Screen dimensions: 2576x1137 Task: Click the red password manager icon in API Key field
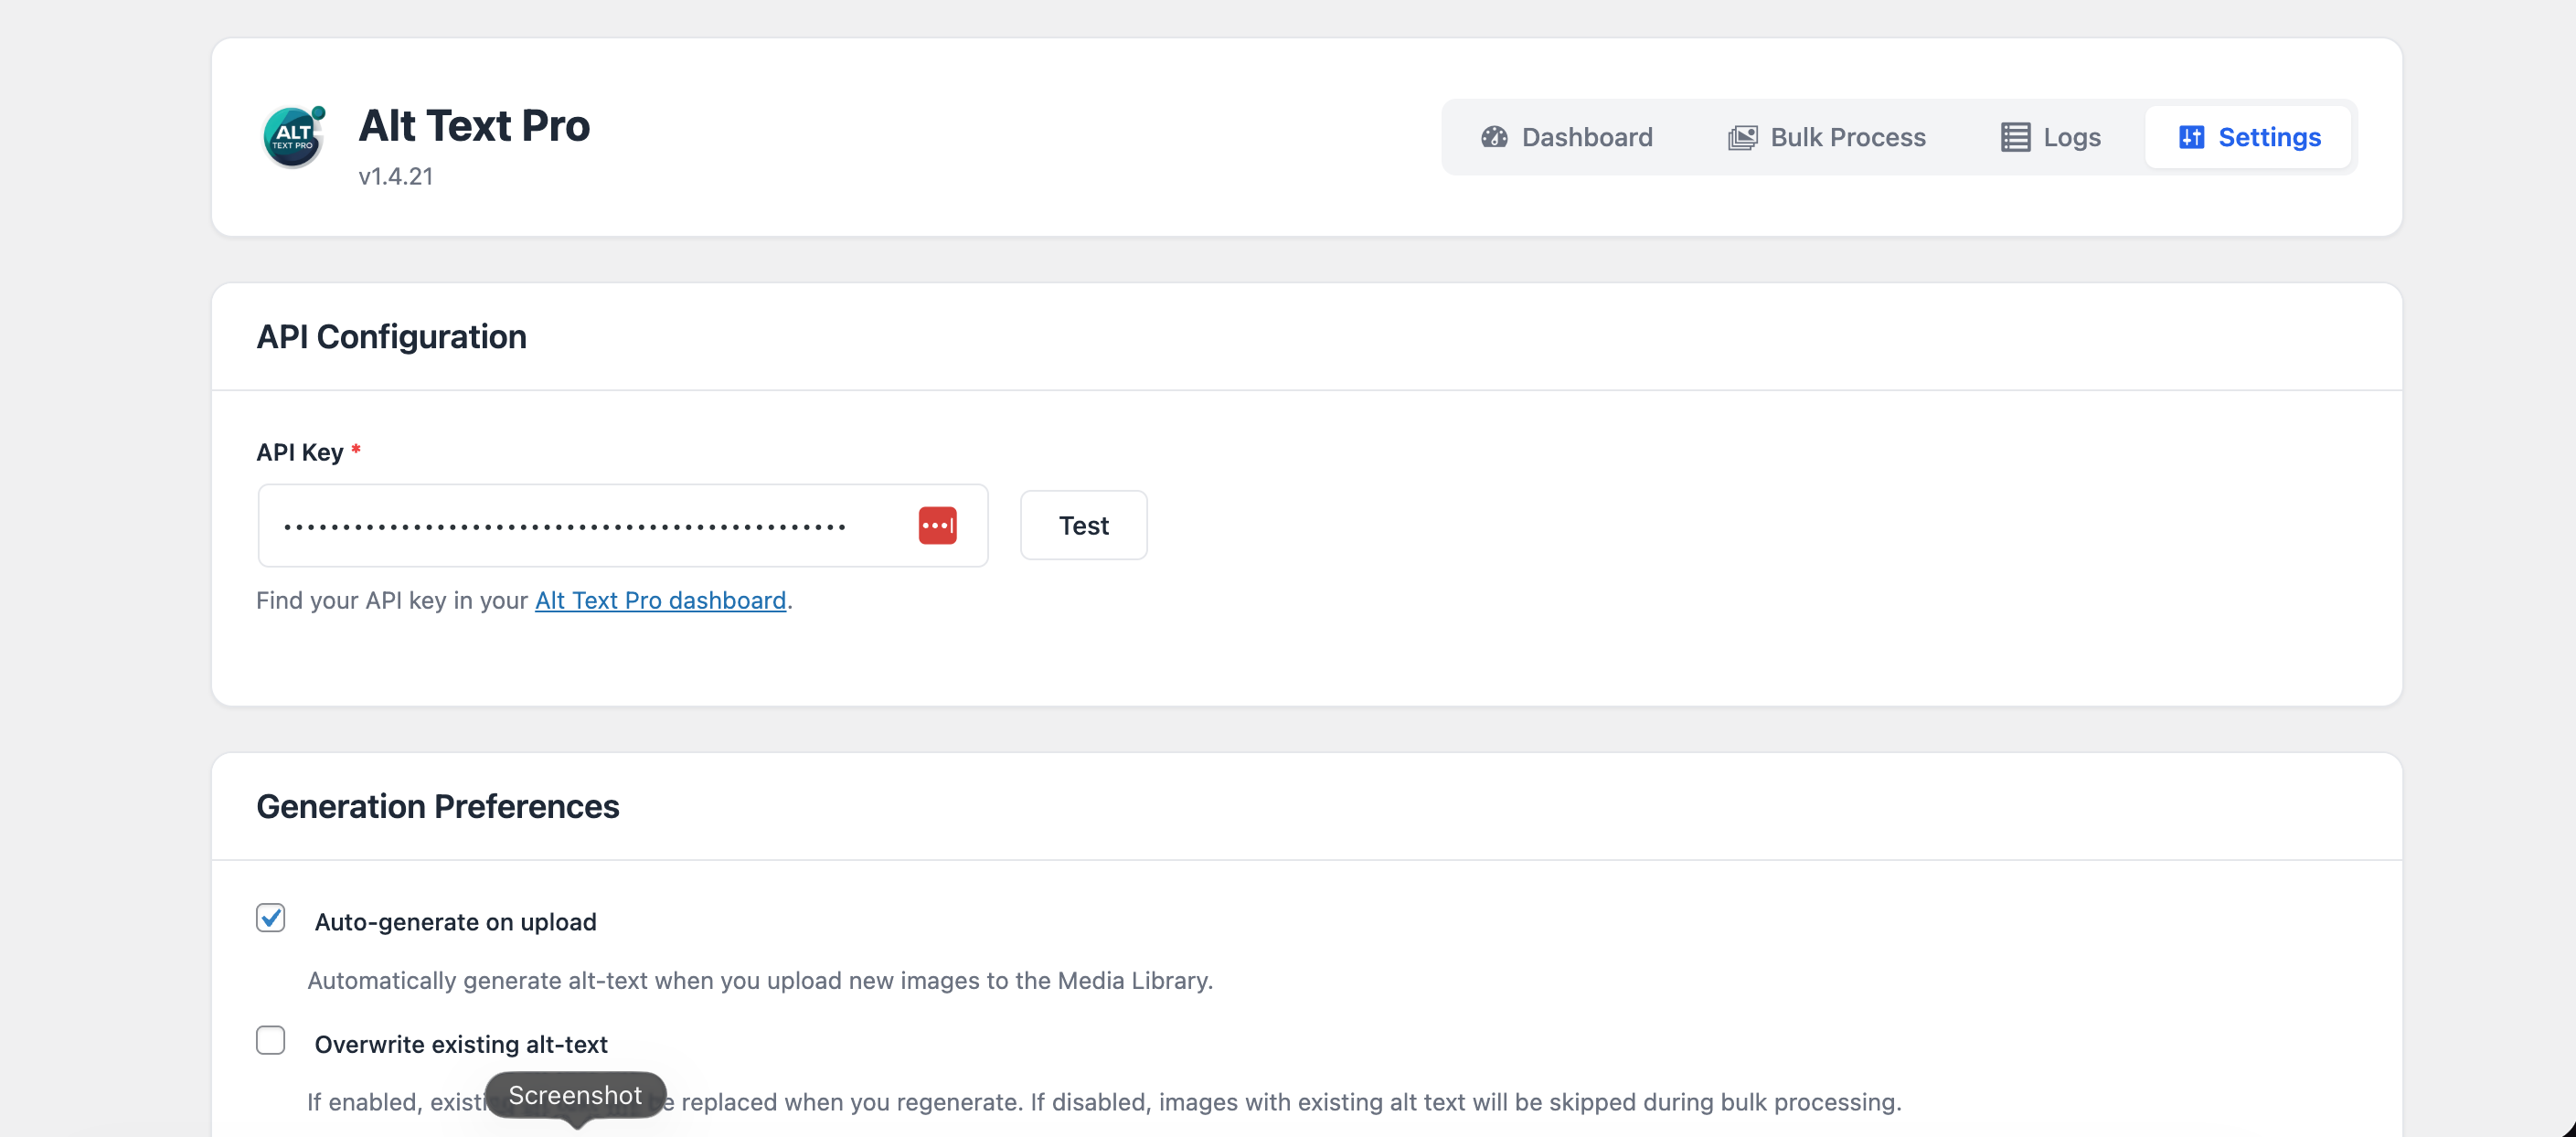pyautogui.click(x=937, y=525)
